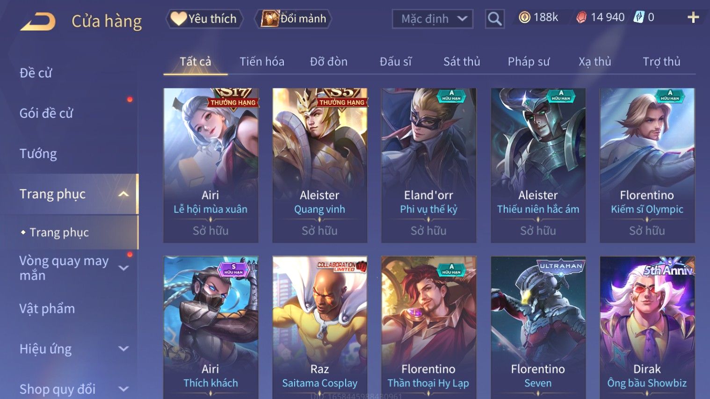Click the chest icon in Đổi mảnh
The width and height of the screenshot is (710, 399).
[270, 19]
